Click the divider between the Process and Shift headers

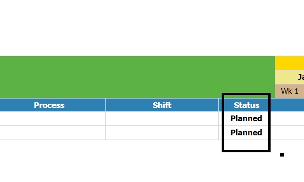(x=106, y=105)
